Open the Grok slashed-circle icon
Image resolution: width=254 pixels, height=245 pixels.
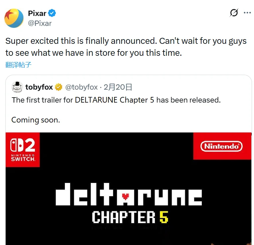pyautogui.click(x=234, y=13)
